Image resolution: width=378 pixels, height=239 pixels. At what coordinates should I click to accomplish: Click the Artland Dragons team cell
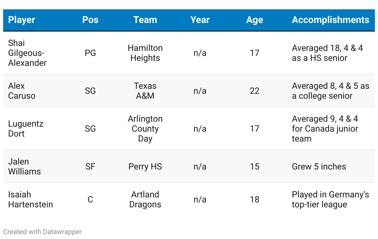click(x=145, y=199)
